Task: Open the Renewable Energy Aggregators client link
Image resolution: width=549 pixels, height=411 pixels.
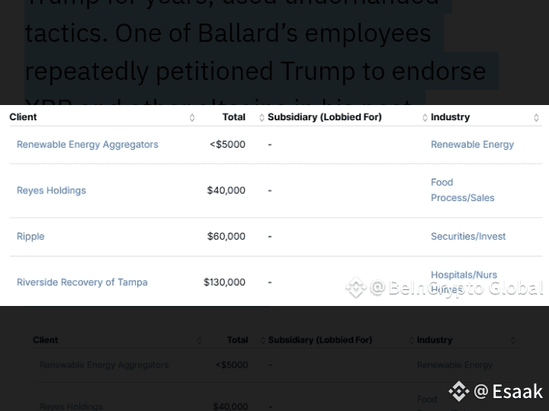Action: [87, 145]
